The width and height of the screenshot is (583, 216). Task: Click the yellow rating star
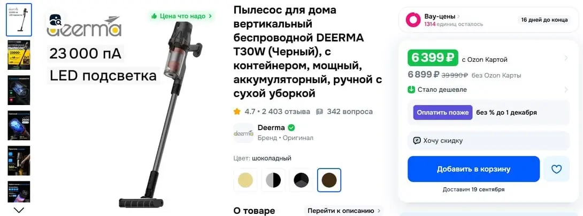(237, 111)
